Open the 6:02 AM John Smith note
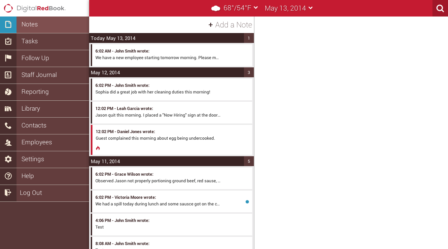Viewport: 448px width, 249px height. tap(172, 55)
